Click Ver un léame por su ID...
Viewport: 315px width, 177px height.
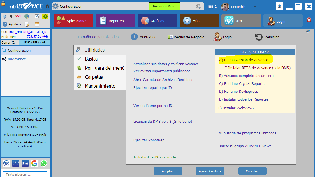pyautogui.click(x=154, y=106)
